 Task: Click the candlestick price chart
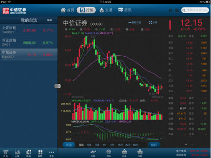coord(117,65)
